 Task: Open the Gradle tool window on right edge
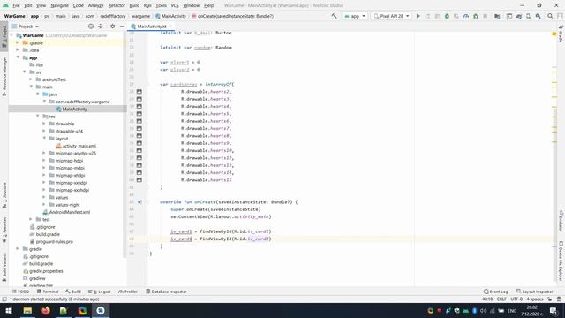[x=561, y=34]
